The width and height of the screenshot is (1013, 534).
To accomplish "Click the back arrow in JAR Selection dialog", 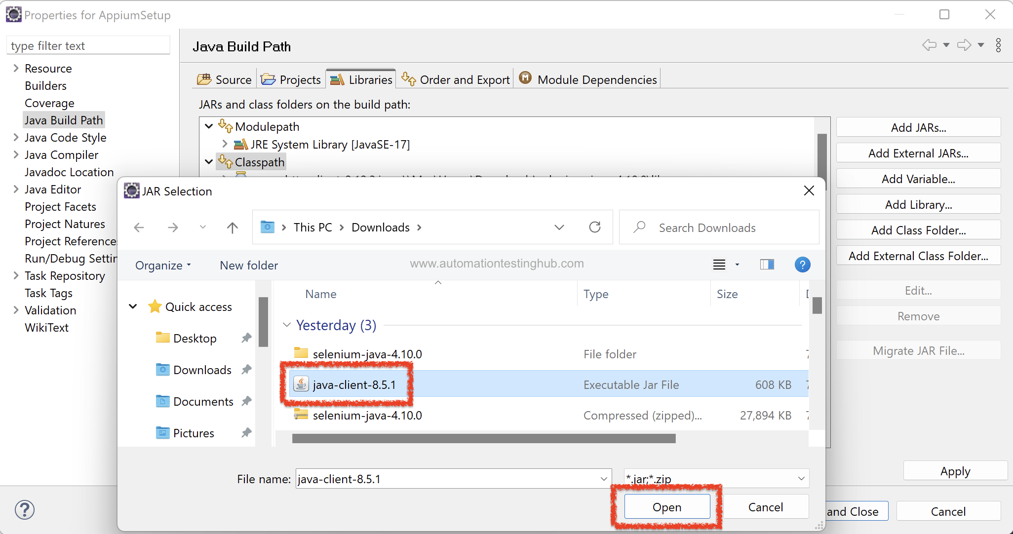I will [139, 228].
